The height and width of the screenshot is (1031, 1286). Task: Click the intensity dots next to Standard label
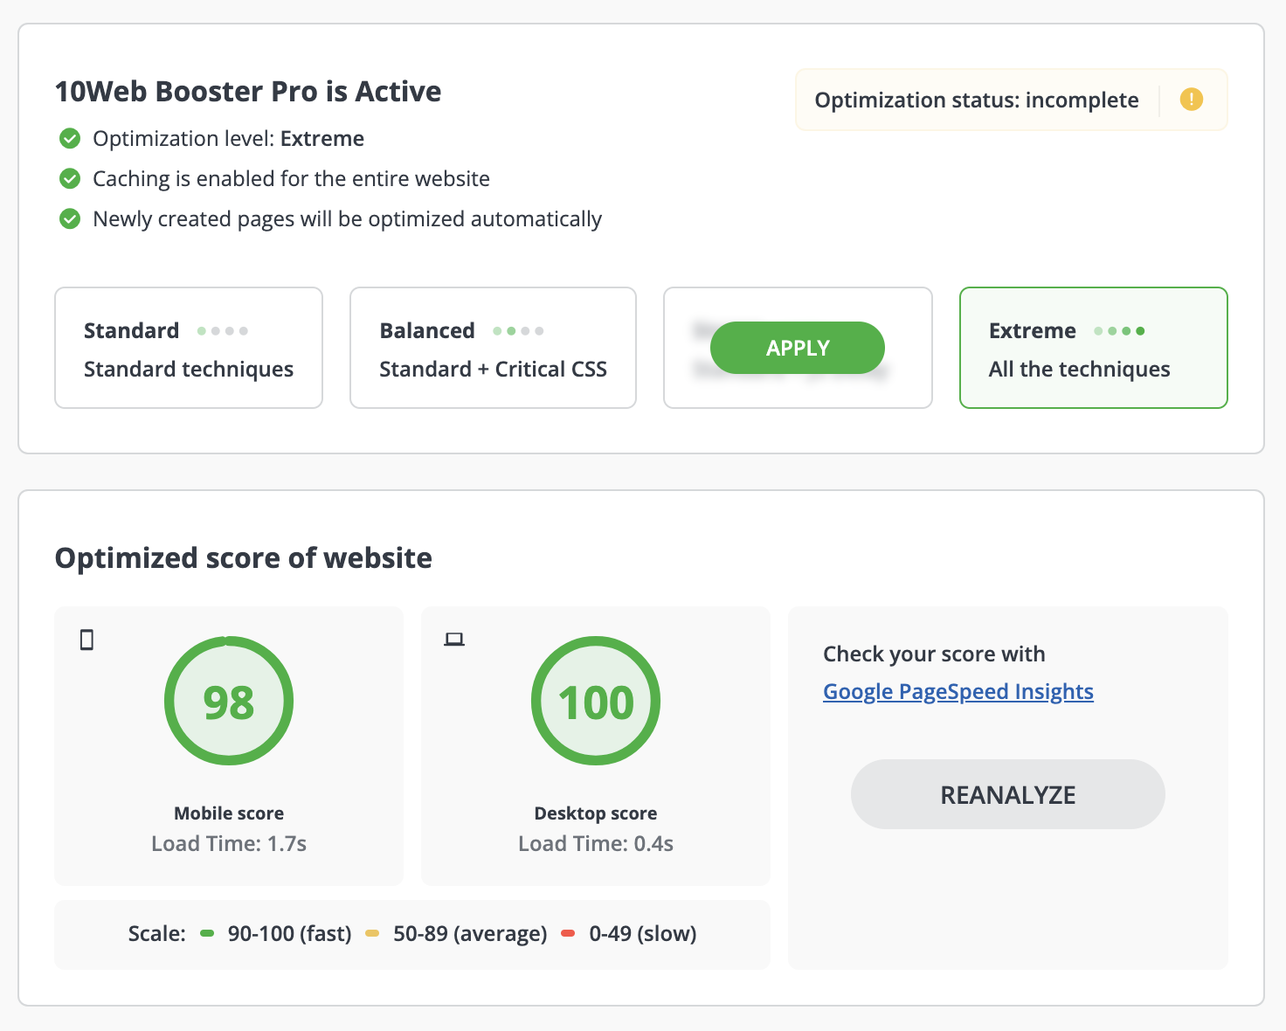pyautogui.click(x=223, y=330)
